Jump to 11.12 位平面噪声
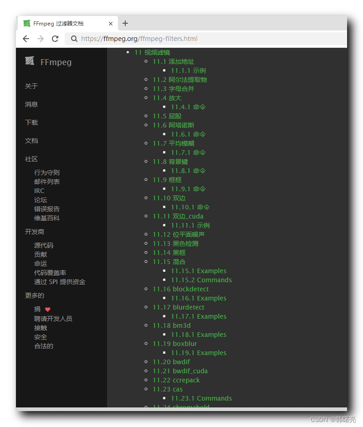This screenshot has height=427, width=363. pyautogui.click(x=179, y=234)
